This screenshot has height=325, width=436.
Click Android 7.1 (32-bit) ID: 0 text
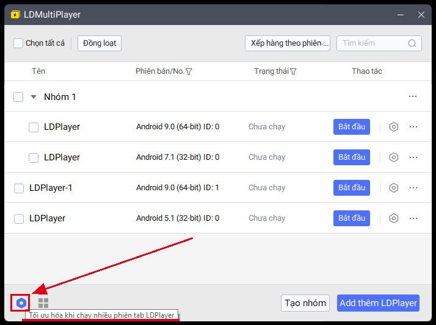click(x=178, y=157)
